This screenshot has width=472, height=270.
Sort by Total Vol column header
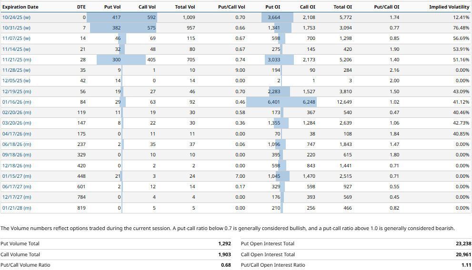pyautogui.click(x=185, y=7)
